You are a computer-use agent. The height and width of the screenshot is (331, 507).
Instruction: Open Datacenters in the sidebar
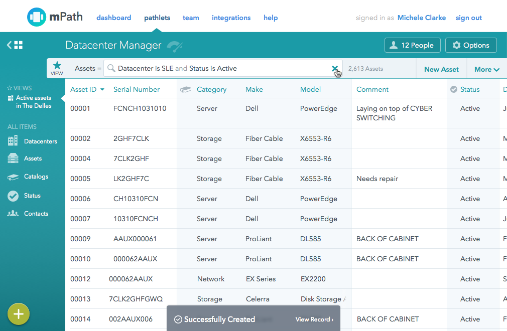40,141
